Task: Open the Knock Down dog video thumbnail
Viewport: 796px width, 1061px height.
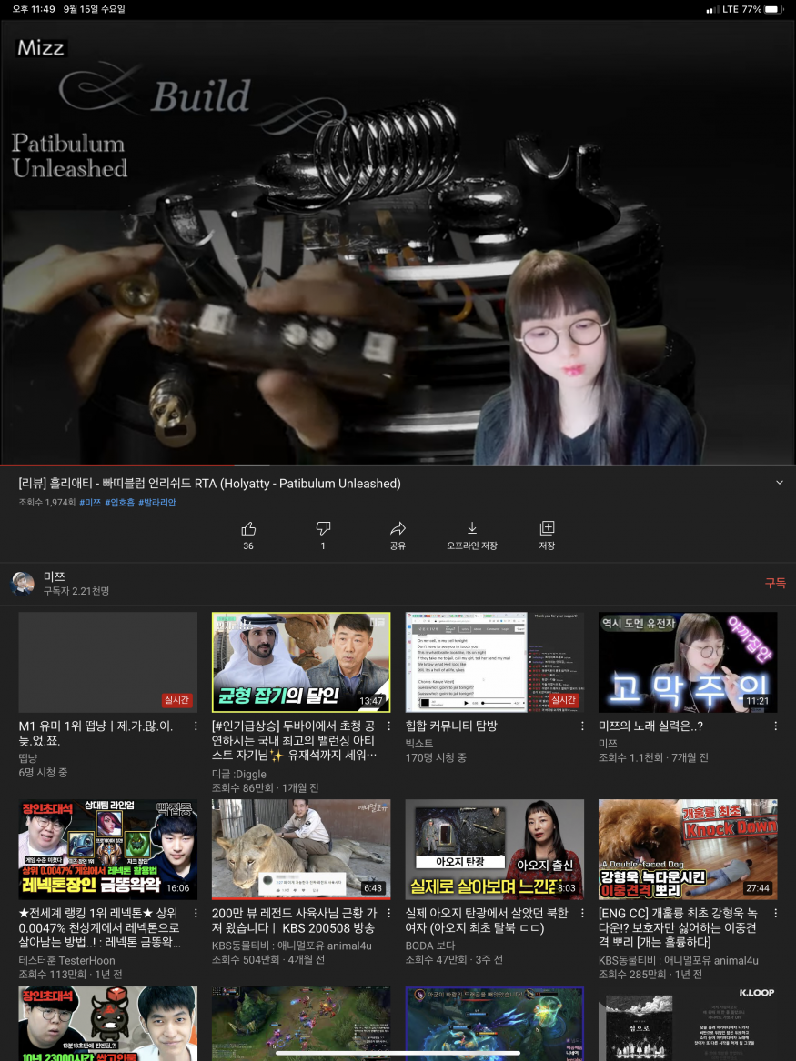Action: point(688,849)
